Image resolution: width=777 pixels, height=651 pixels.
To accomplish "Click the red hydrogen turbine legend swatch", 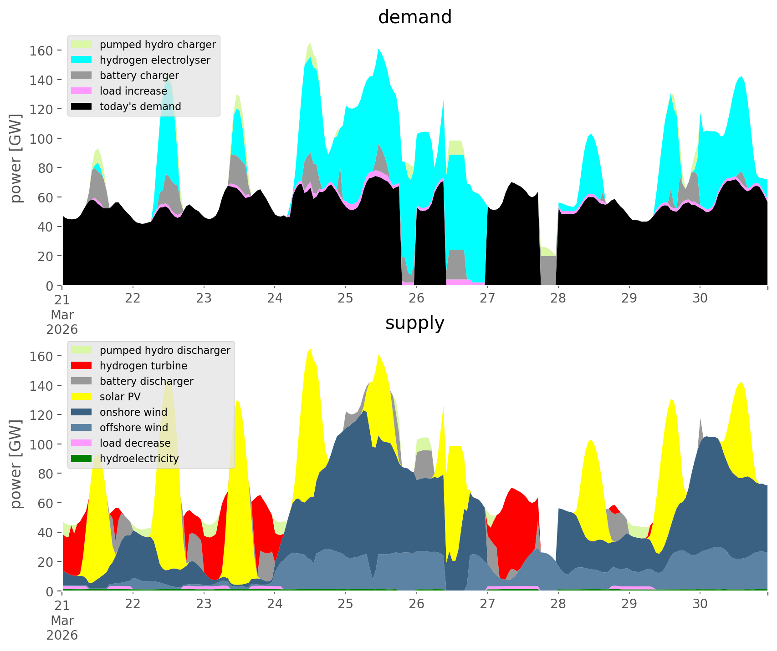I will 82,366.
